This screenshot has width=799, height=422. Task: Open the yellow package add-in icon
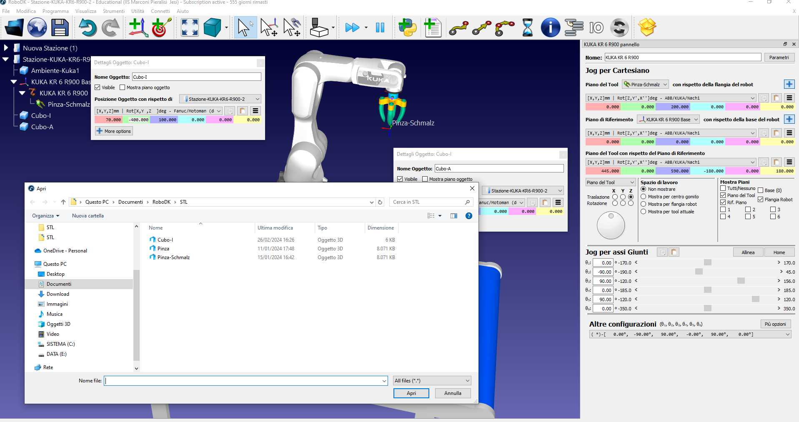click(647, 27)
